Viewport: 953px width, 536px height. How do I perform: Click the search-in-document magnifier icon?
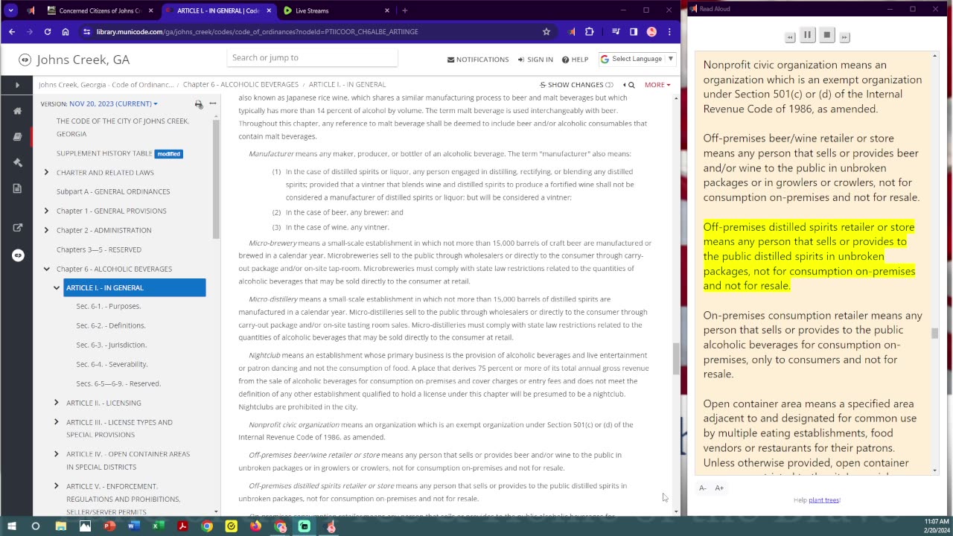630,85
